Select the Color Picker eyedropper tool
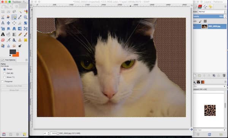The image size is (228, 138). coord(20,17)
